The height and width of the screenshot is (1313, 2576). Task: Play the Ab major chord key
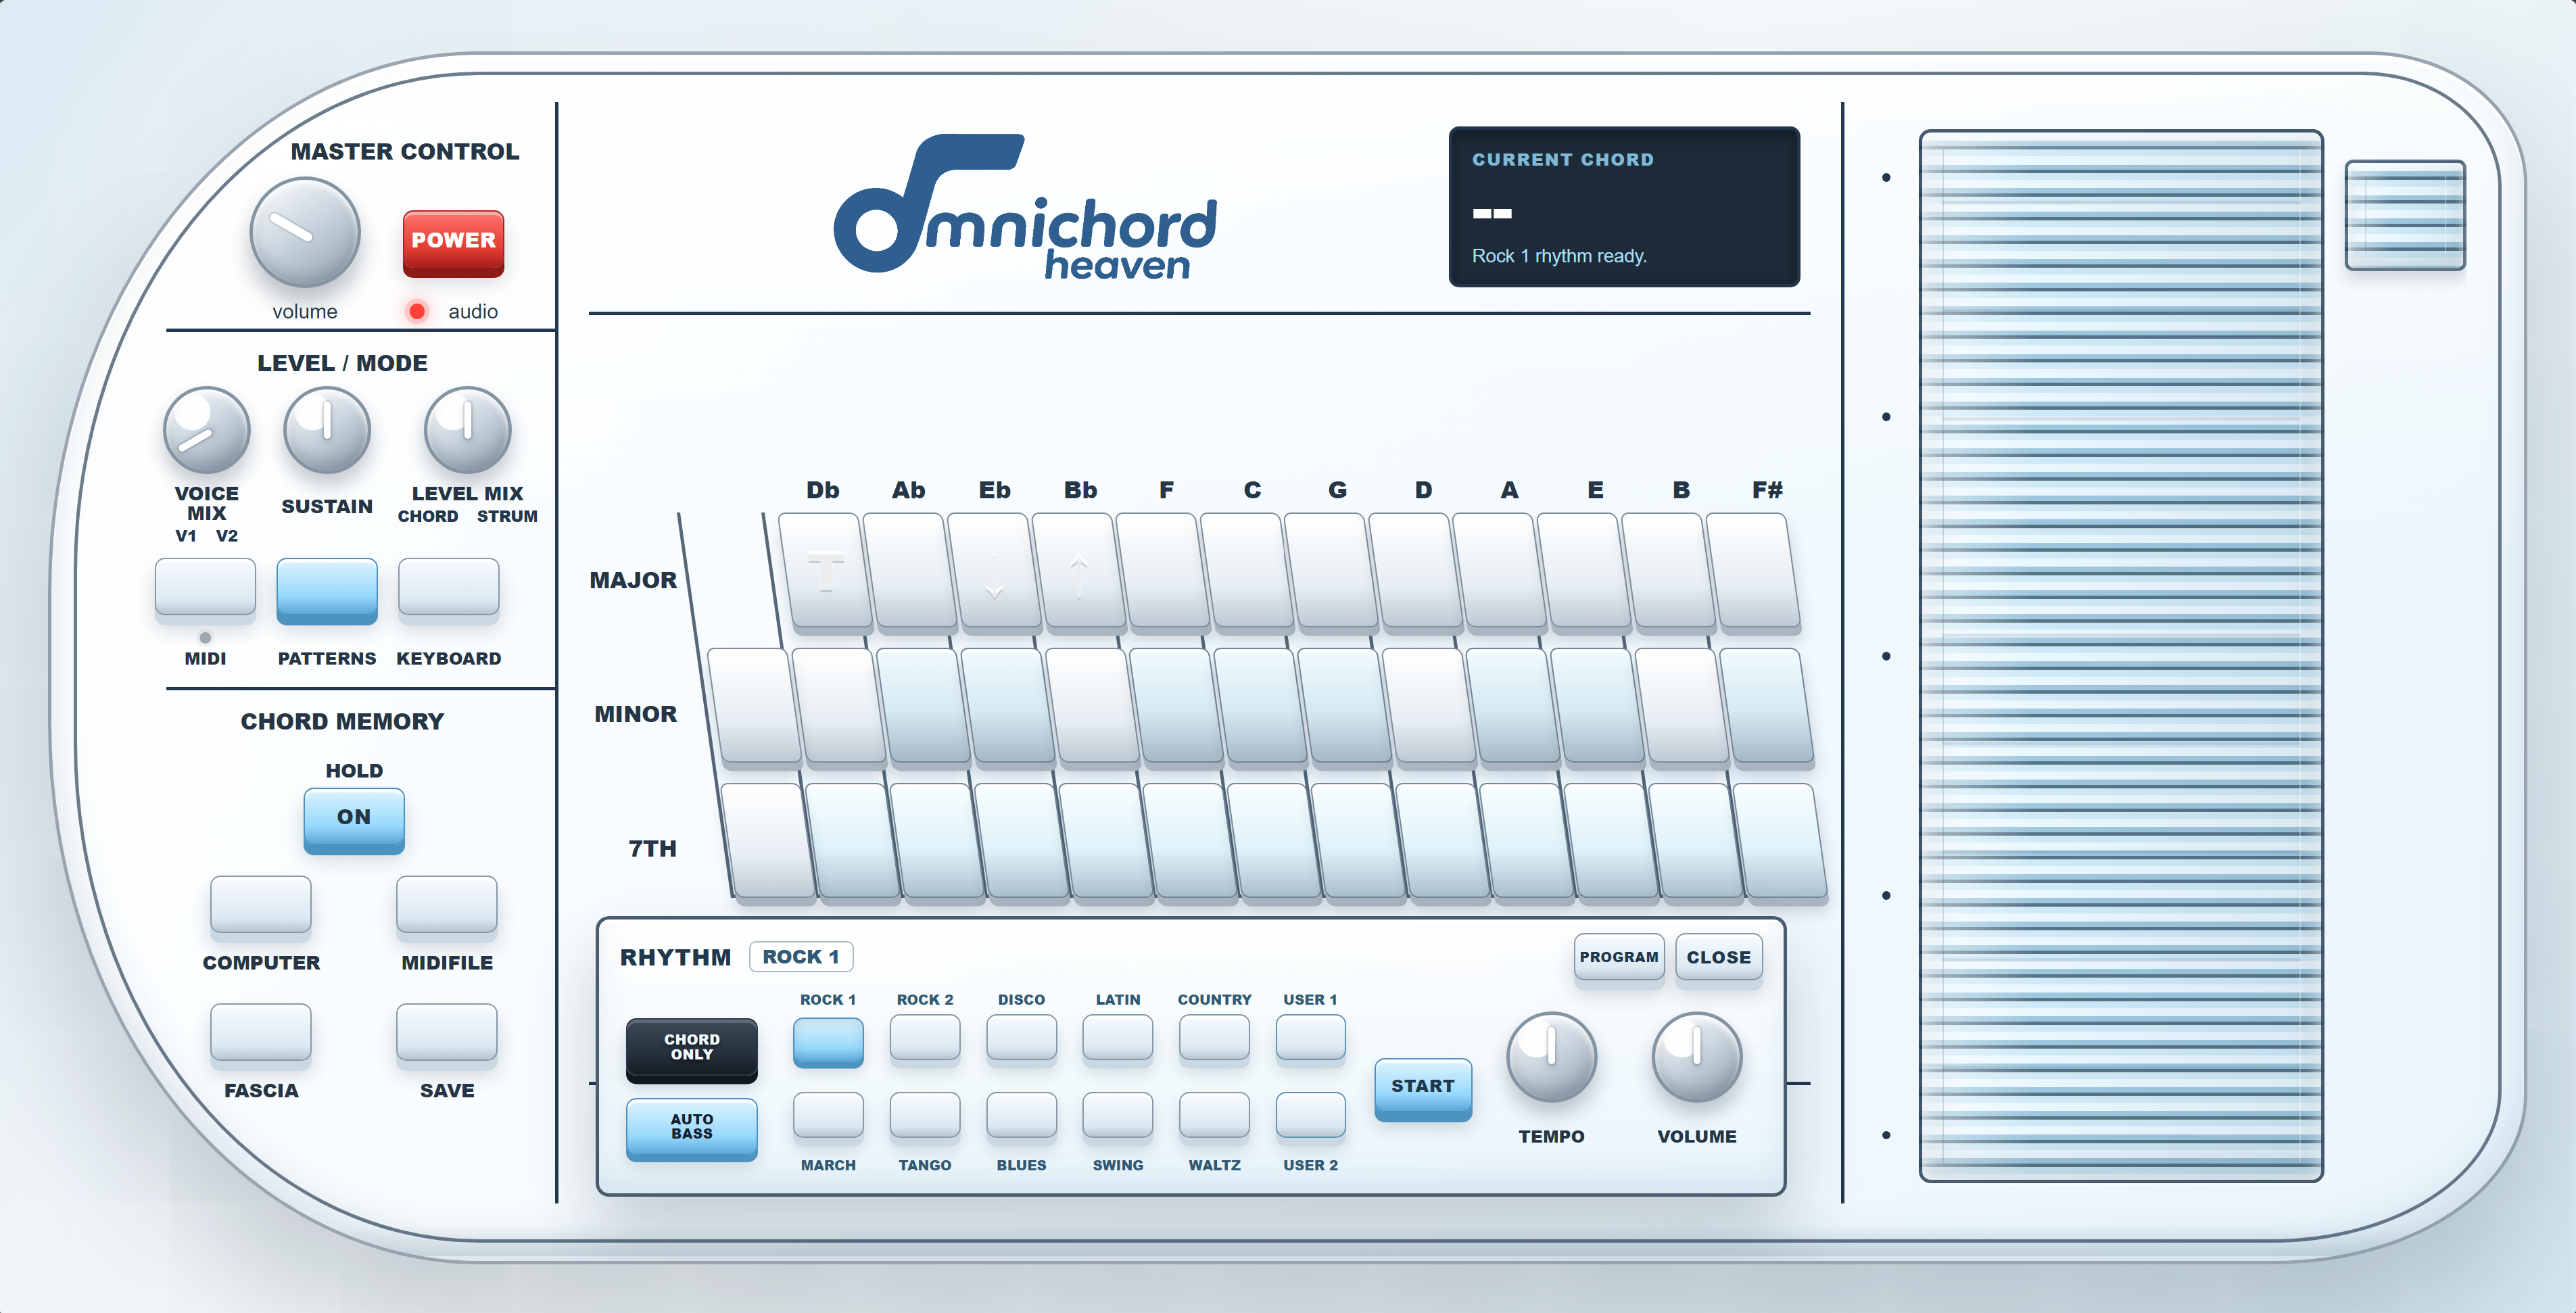[910, 572]
